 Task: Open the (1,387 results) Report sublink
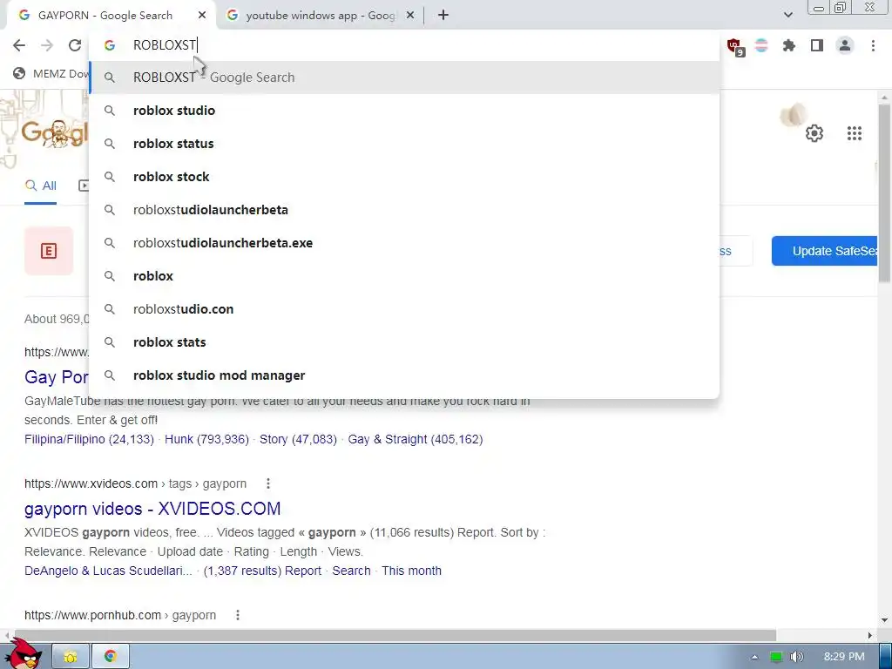click(x=262, y=571)
